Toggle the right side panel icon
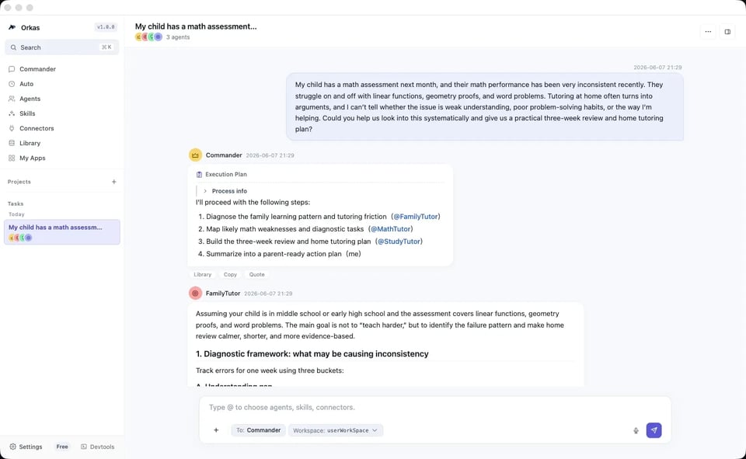 coord(727,32)
